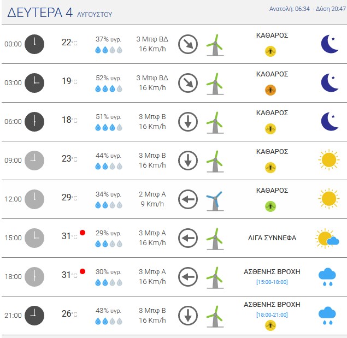Click the down wind arrow at 21:00
This screenshot has width=347, height=338.
[188, 316]
